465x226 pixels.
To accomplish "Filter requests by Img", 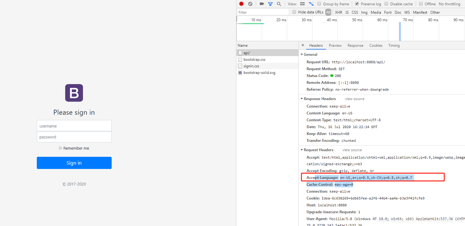I will pos(364,12).
